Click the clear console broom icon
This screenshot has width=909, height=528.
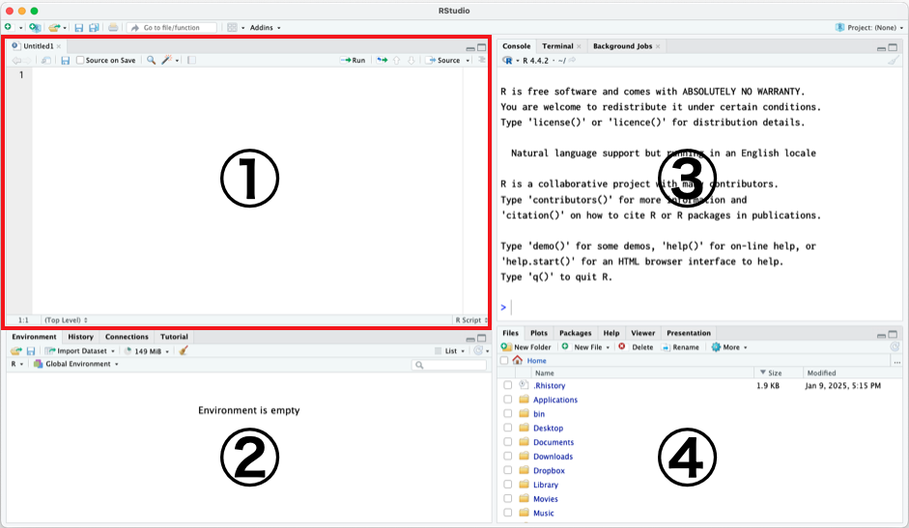(x=894, y=60)
